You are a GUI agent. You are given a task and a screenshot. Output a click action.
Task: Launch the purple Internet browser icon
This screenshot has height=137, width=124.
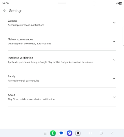70,133
